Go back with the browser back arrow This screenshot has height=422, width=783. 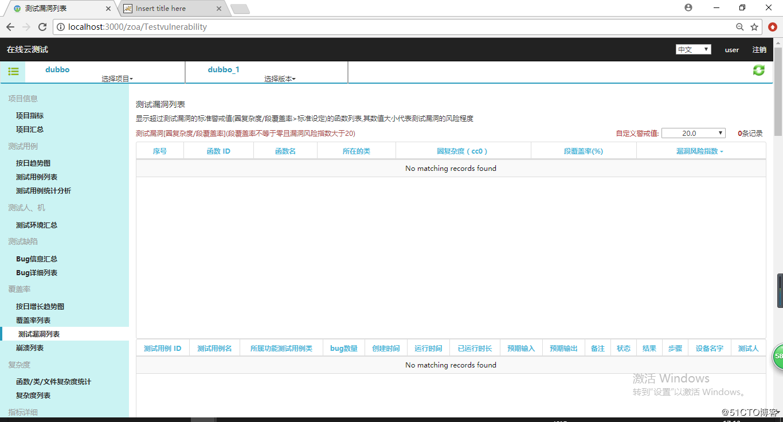tap(10, 27)
